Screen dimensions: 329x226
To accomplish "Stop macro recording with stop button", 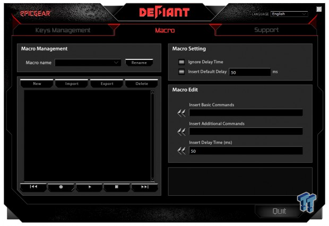I will click(x=117, y=187).
